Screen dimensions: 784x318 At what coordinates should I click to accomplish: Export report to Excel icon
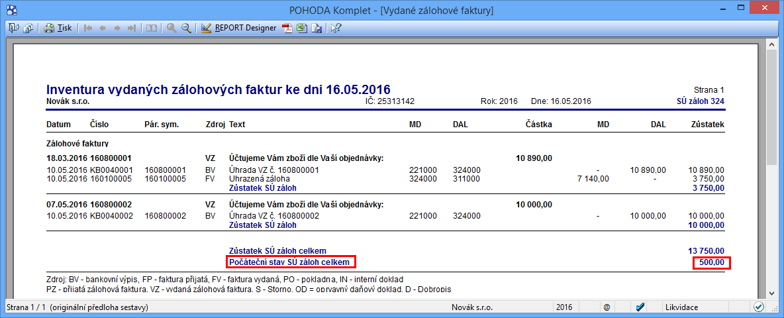(301, 28)
